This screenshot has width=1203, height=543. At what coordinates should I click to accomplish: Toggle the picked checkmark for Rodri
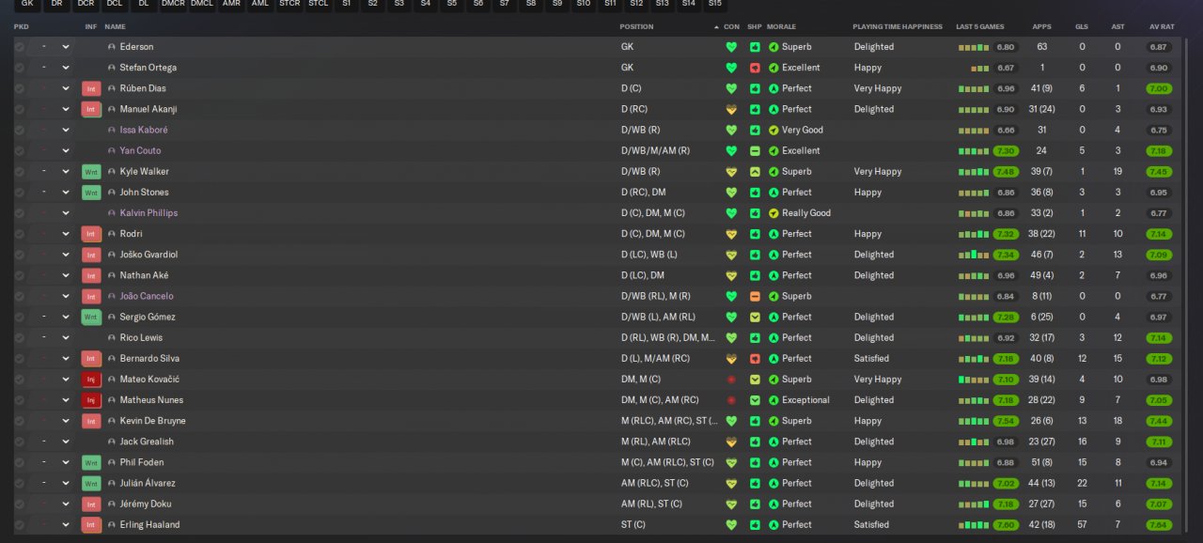[20, 234]
